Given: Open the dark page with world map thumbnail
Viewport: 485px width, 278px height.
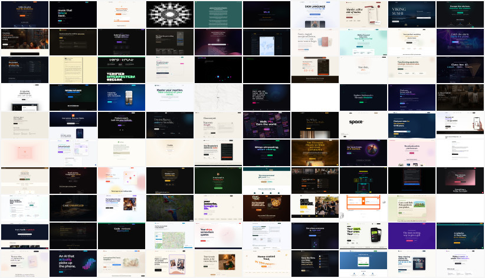Looking at the screenshot, I should 267,42.
